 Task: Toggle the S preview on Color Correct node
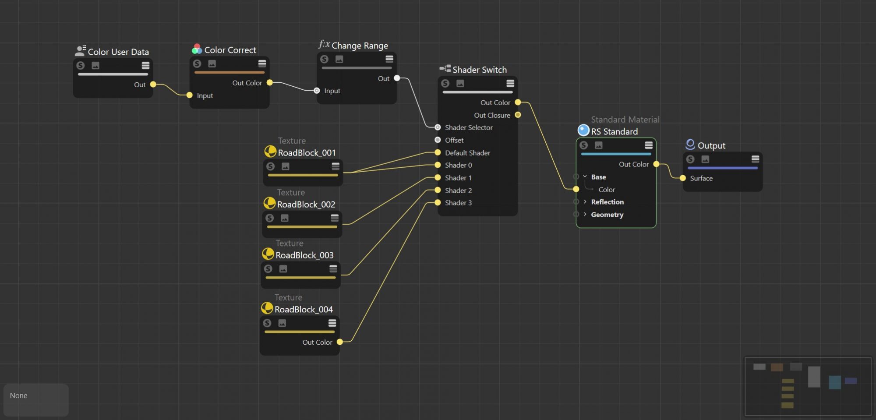tap(198, 63)
